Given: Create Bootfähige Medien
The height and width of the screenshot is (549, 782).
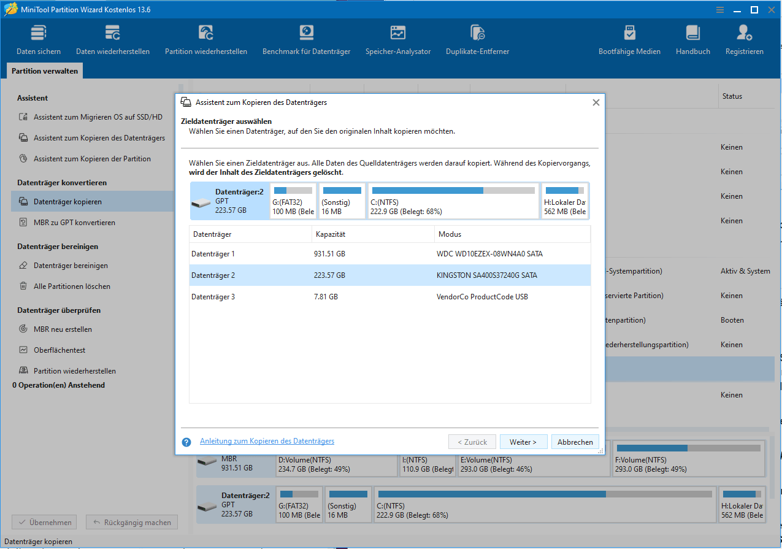Looking at the screenshot, I should tap(629, 40).
